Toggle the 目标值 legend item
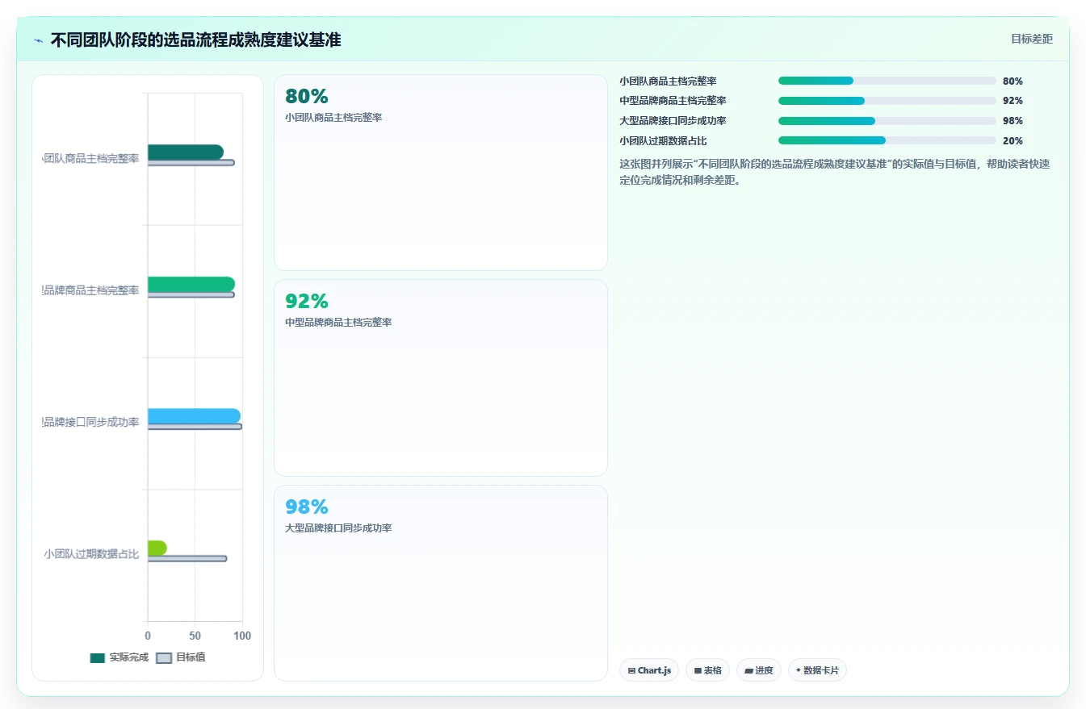 (x=181, y=657)
